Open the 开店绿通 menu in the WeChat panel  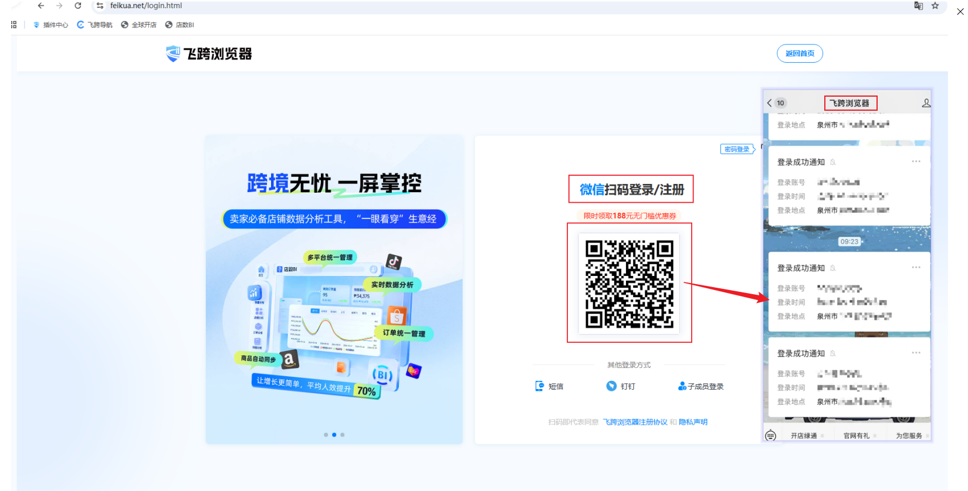(x=807, y=436)
